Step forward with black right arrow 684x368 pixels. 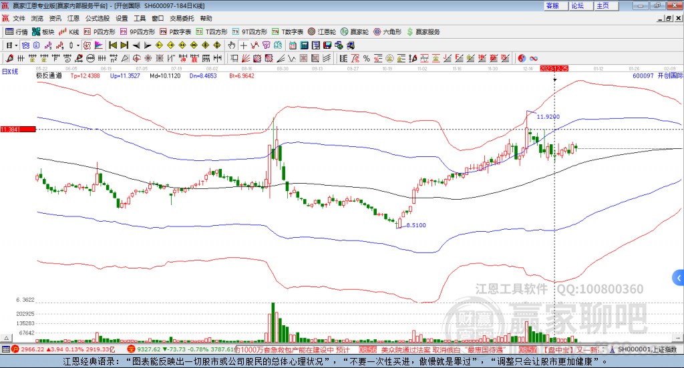coord(148,45)
